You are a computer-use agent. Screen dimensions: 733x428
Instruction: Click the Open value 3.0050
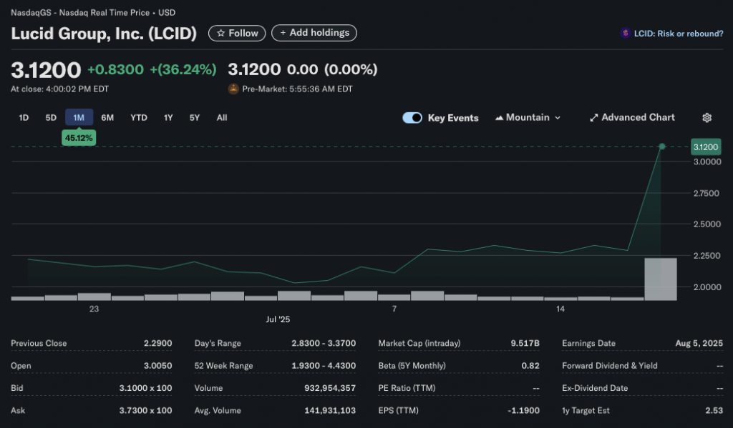[x=157, y=365]
